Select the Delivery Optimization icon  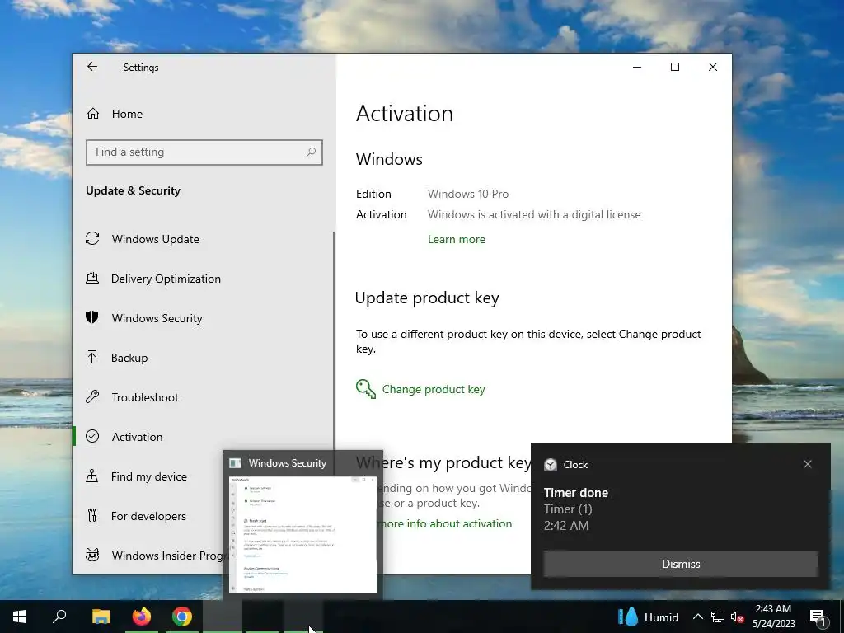point(92,279)
